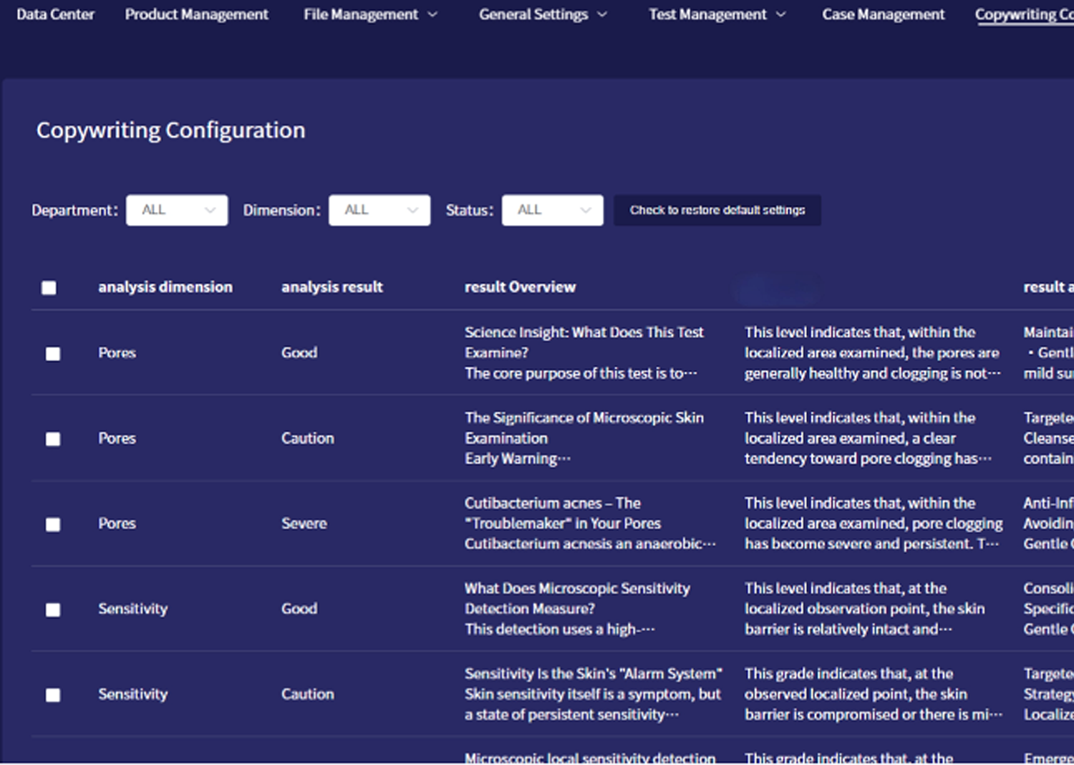Click description about severe and persistent clogging
1074x765 pixels.
(874, 523)
